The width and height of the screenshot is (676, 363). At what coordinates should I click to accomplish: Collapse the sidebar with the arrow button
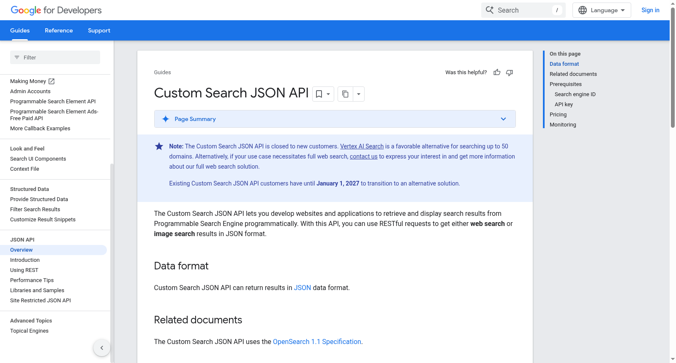102,348
